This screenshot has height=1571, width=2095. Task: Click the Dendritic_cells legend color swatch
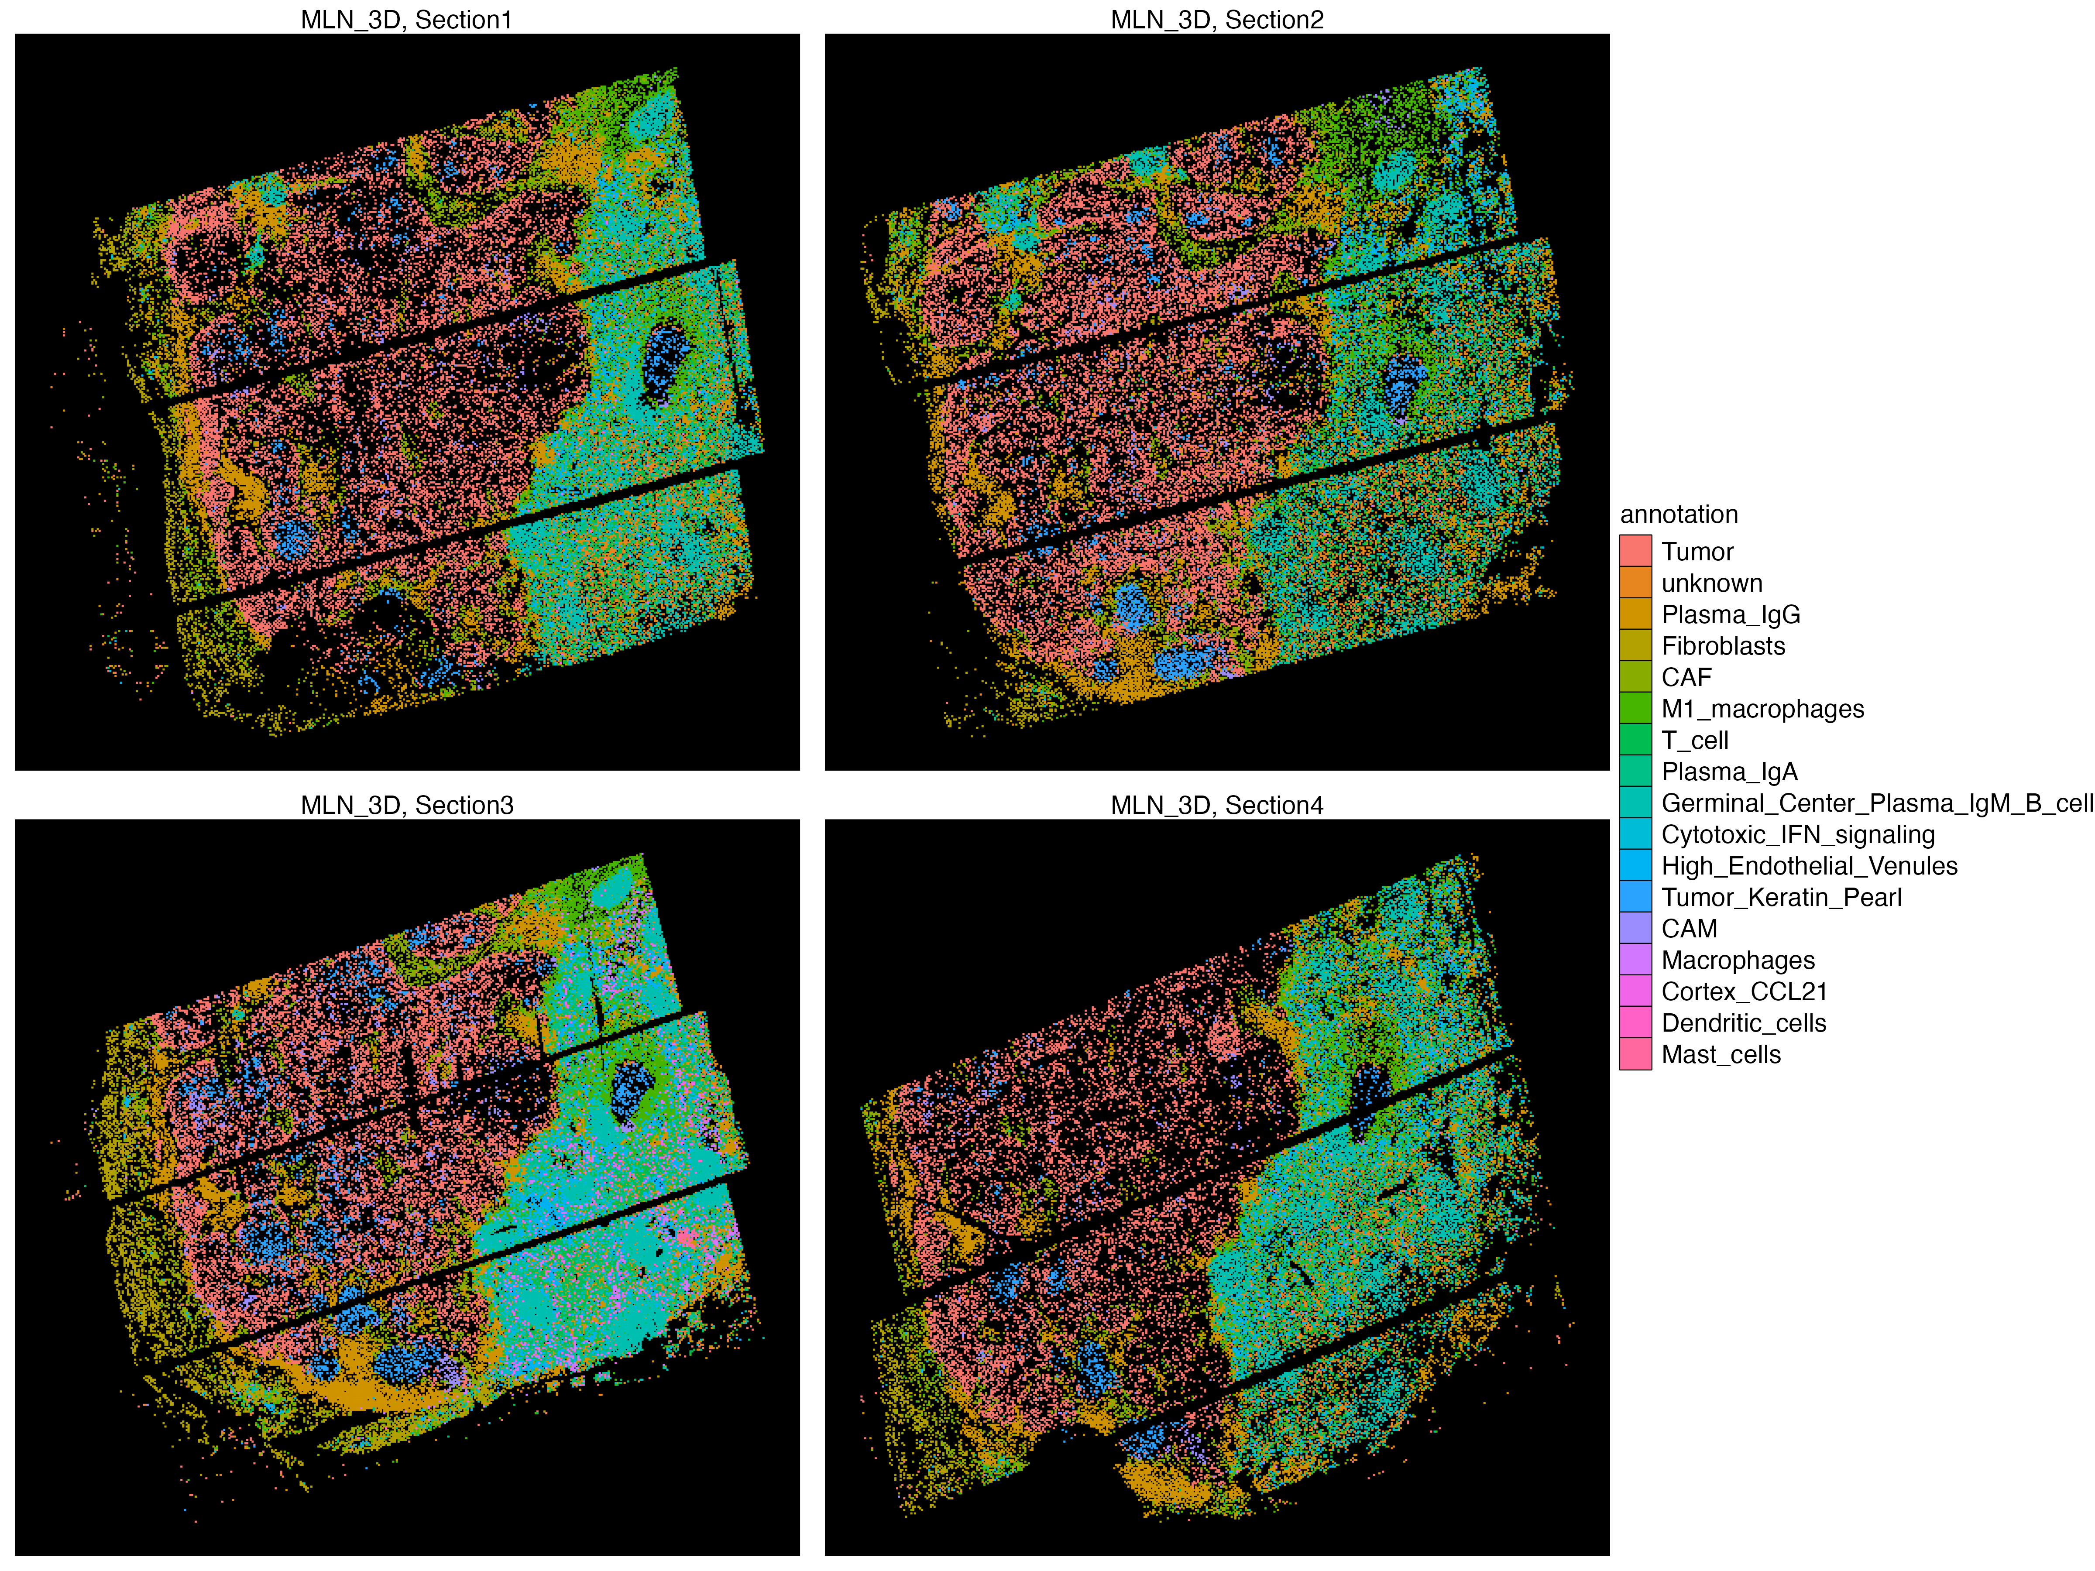pyautogui.click(x=1636, y=1023)
